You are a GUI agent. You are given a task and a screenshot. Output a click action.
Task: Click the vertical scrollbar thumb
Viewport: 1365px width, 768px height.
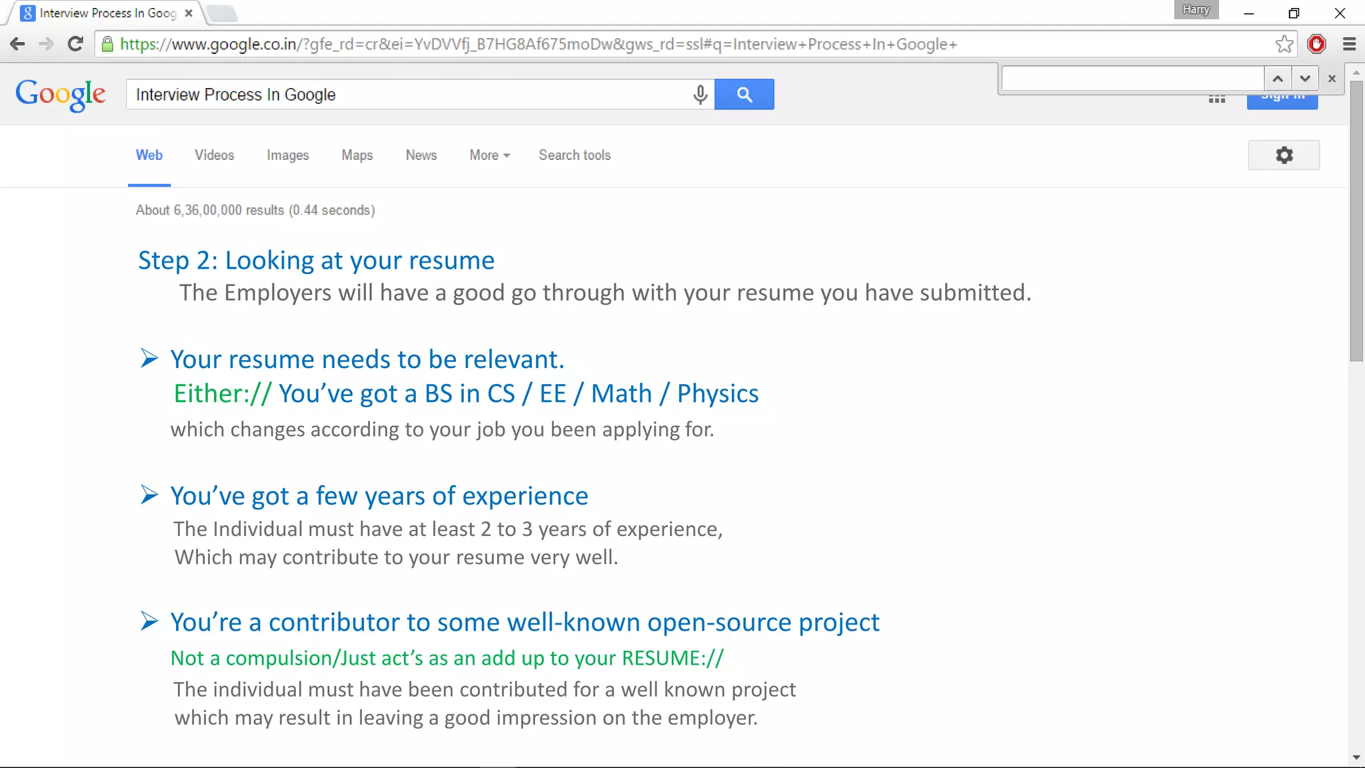(1356, 221)
